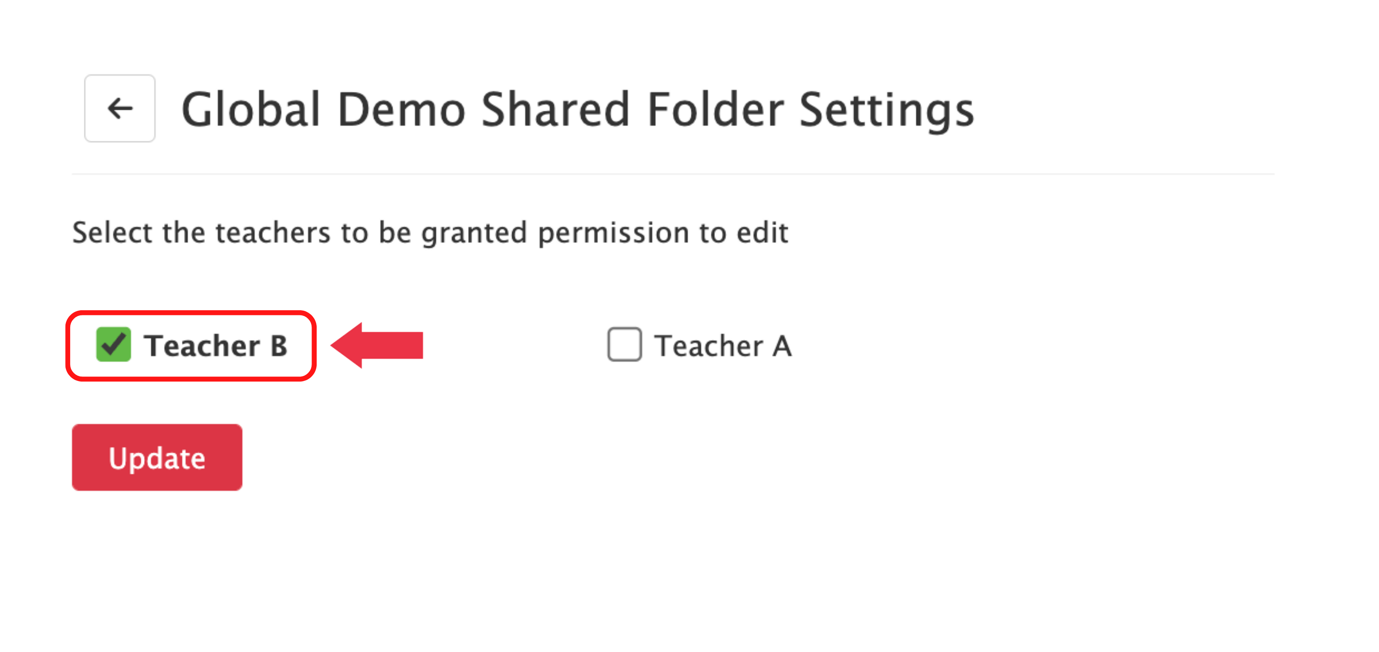Click the word "Folder" in the heading
This screenshot has height=652, width=1379.
[x=715, y=110]
